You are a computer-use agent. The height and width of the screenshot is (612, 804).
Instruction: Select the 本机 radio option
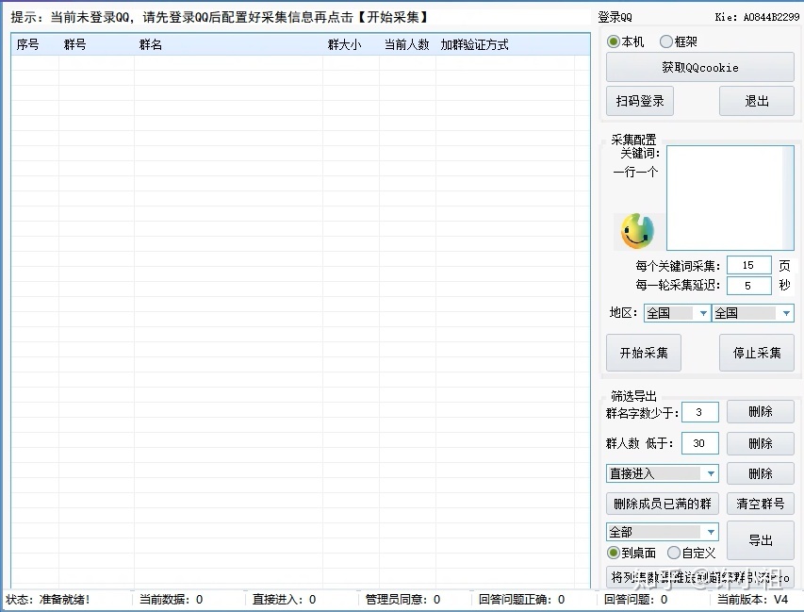pyautogui.click(x=614, y=41)
